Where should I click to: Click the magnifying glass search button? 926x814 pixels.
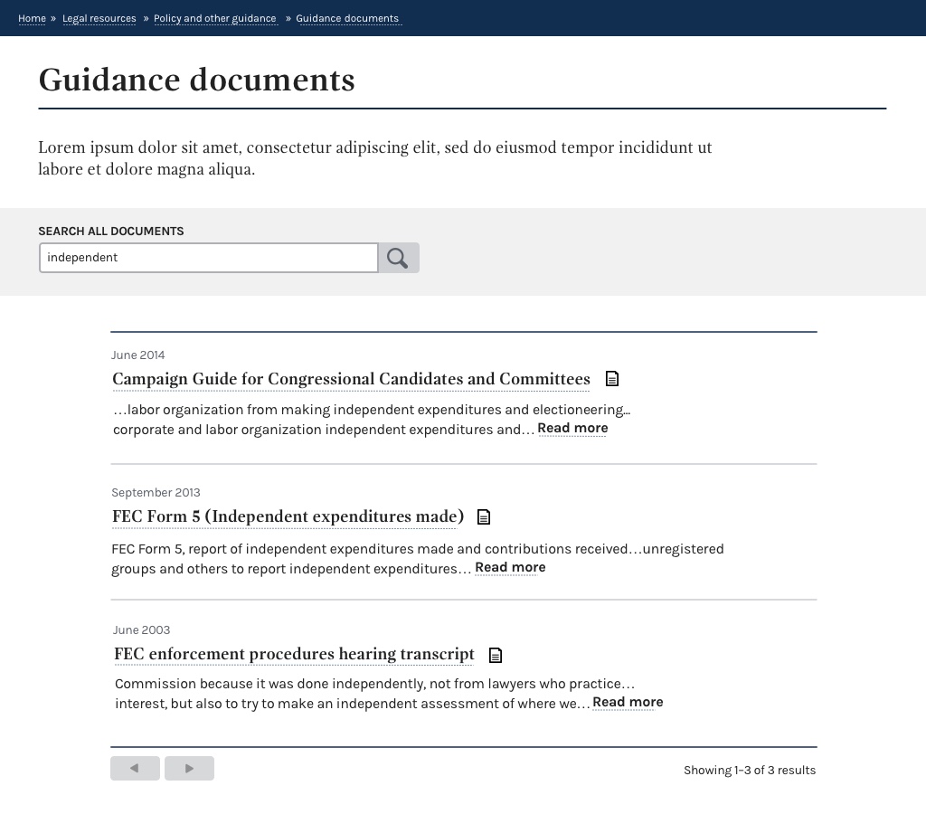pyautogui.click(x=399, y=258)
